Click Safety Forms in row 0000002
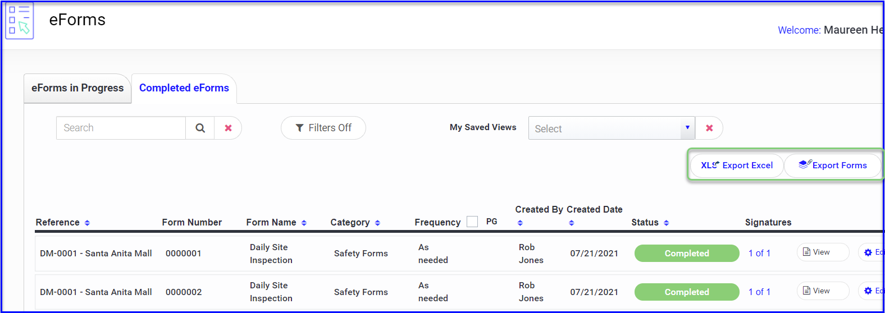 pos(361,292)
